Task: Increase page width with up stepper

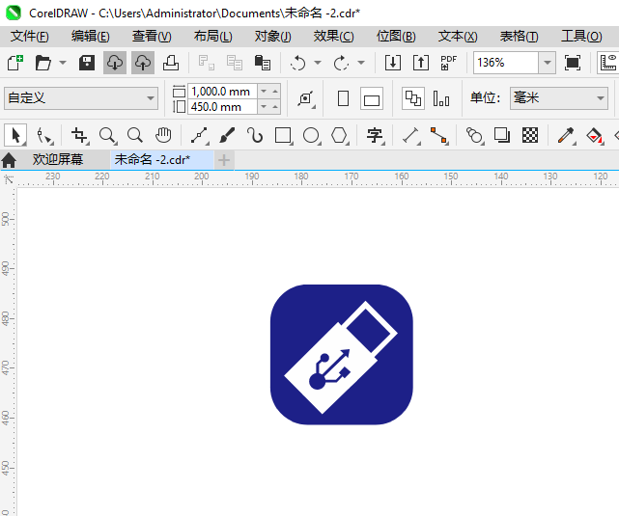Action: [275, 92]
